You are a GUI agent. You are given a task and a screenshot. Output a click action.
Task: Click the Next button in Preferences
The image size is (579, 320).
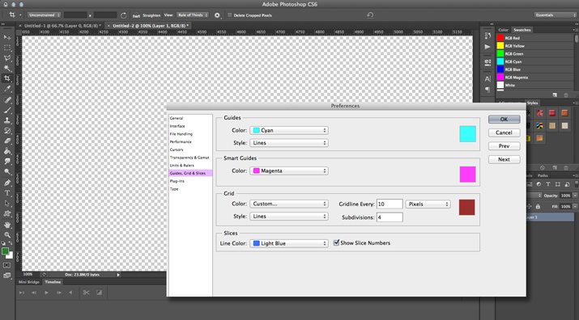pos(504,159)
